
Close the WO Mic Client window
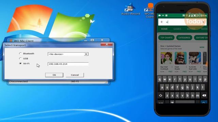coord(102,40)
